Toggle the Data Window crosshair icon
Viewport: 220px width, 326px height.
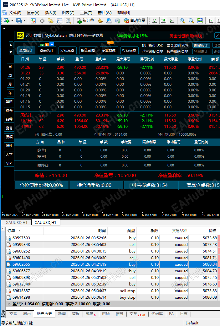(42, 21)
